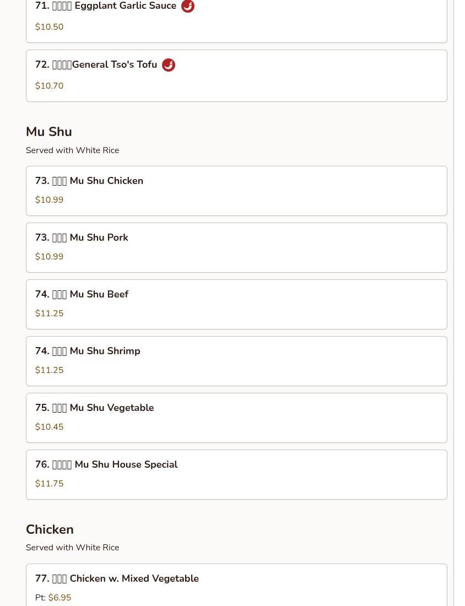The height and width of the screenshot is (606, 465).
Task: Click the $10.50 Eggplant Garlic Sauce price
Action: tap(49, 27)
